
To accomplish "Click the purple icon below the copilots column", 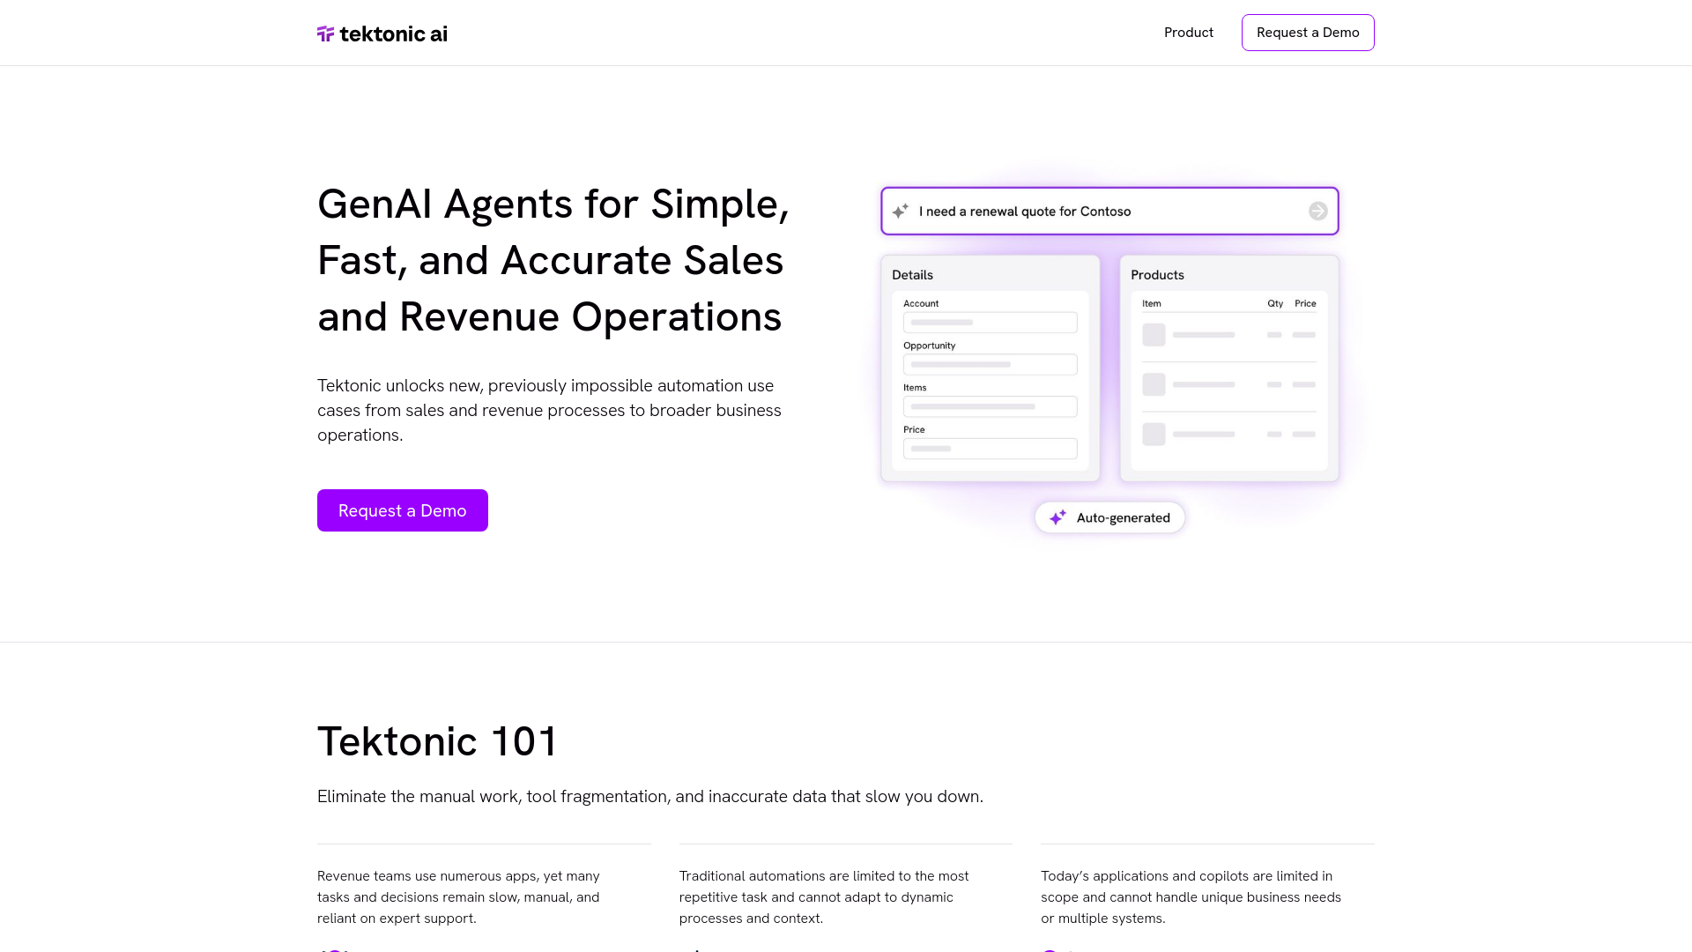I will 1051,950.
